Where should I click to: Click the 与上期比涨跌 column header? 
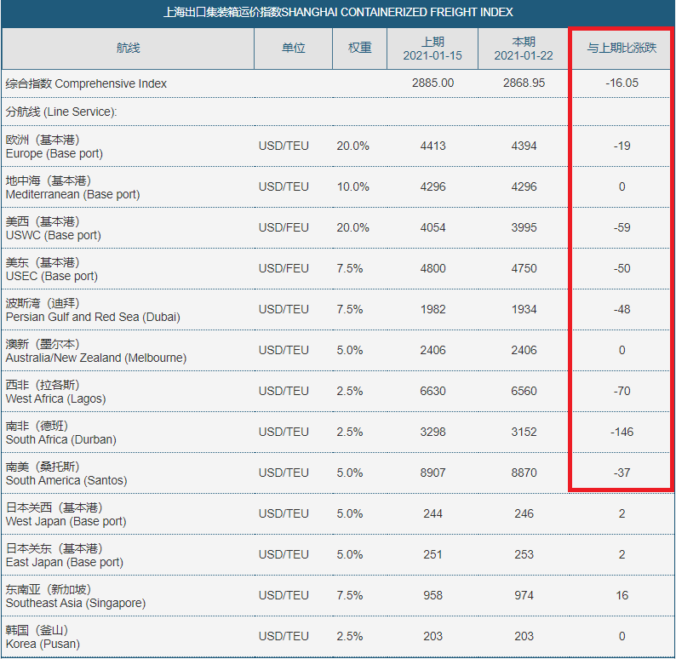click(622, 49)
